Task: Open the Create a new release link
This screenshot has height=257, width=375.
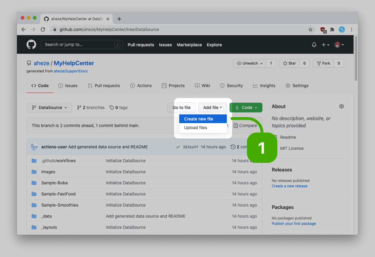Action: click(x=289, y=186)
